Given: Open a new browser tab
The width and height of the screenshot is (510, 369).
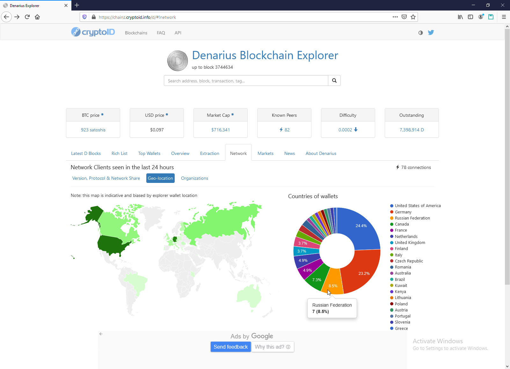Looking at the screenshot, I should 77,5.
